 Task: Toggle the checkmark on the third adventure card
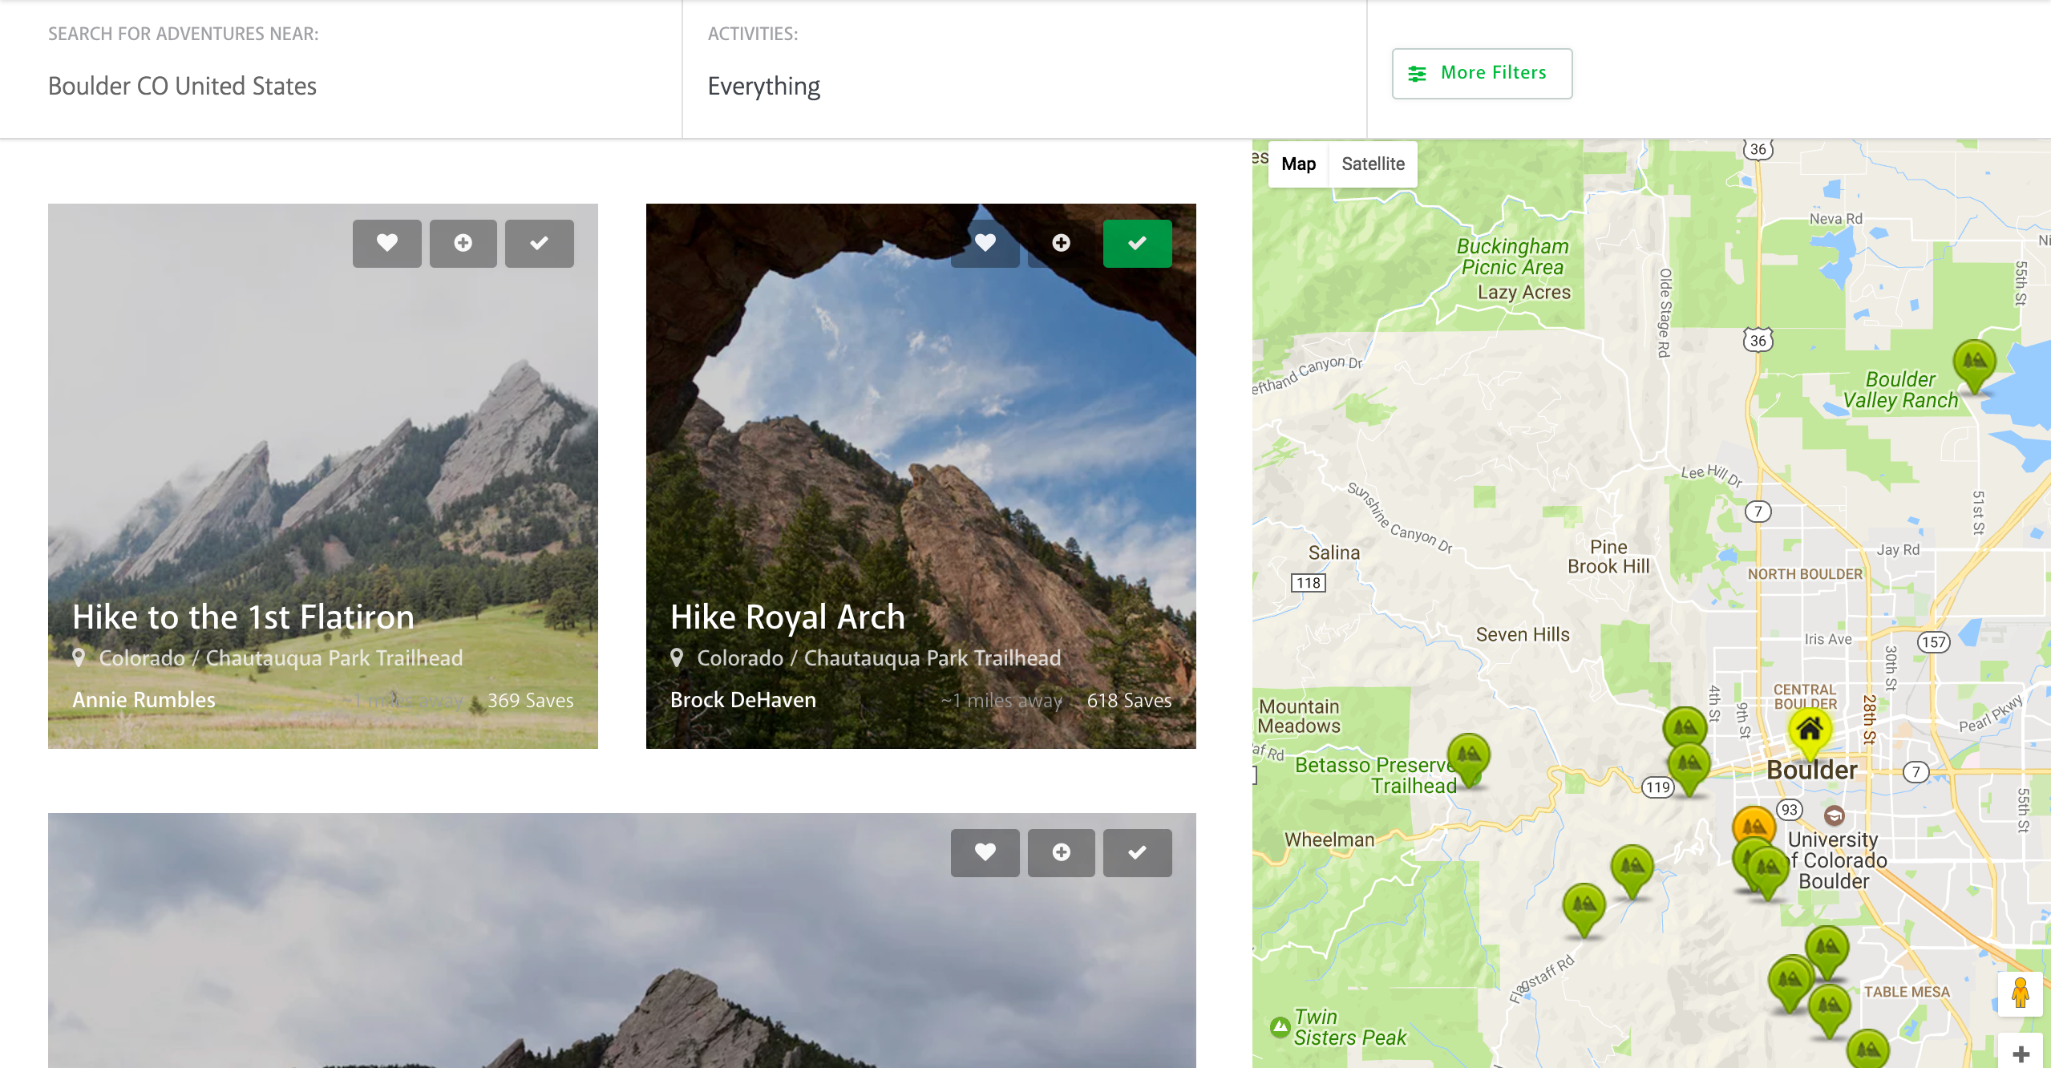[1137, 852]
